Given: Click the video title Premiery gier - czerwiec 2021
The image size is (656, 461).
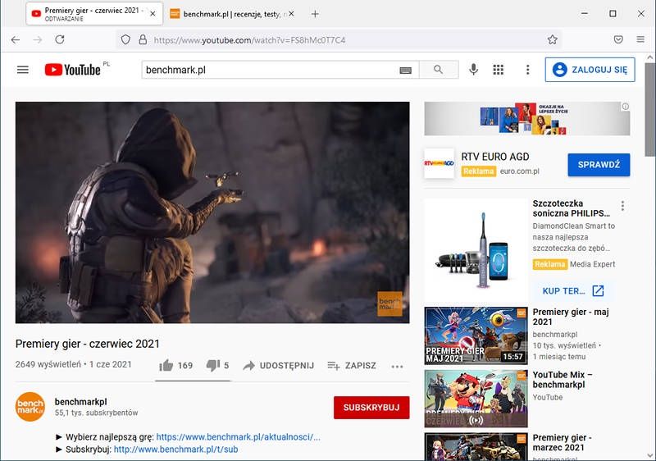Looking at the screenshot, I should tap(88, 344).
